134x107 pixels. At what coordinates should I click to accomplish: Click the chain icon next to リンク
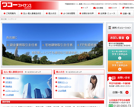point(110,8)
